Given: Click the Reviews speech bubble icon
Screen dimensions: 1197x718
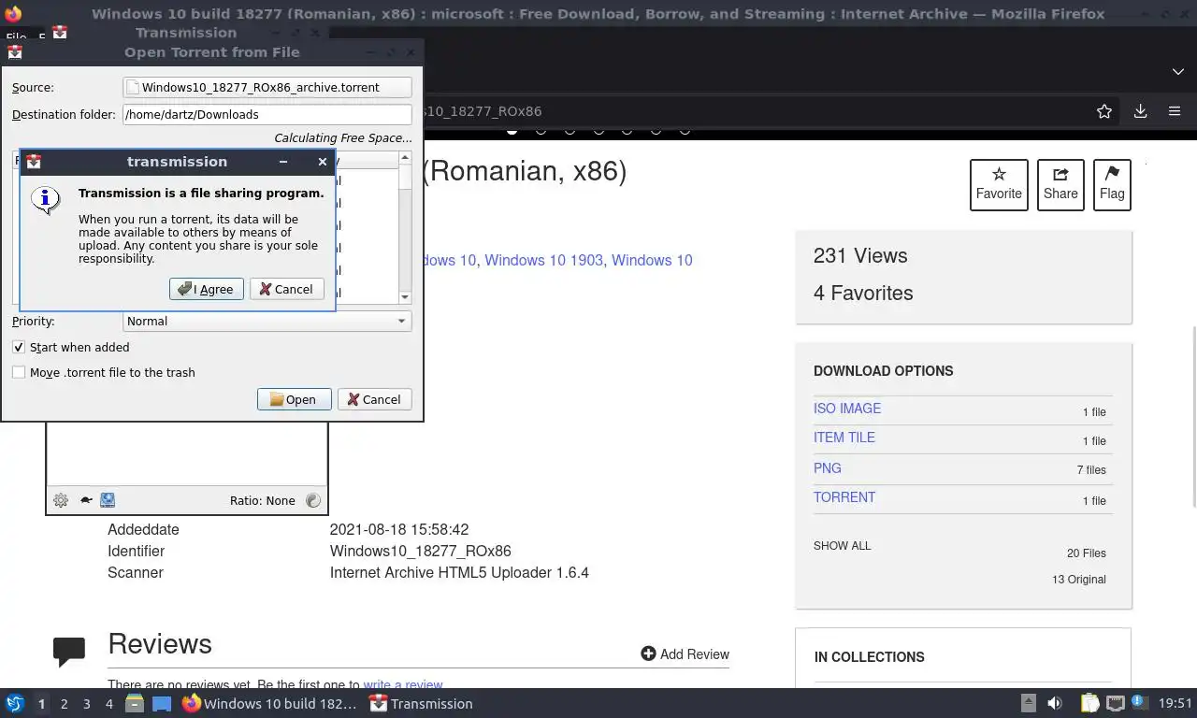Looking at the screenshot, I should pyautogui.click(x=69, y=652).
